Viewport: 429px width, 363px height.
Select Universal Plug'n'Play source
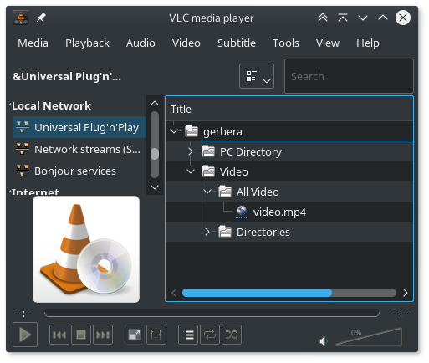point(79,127)
